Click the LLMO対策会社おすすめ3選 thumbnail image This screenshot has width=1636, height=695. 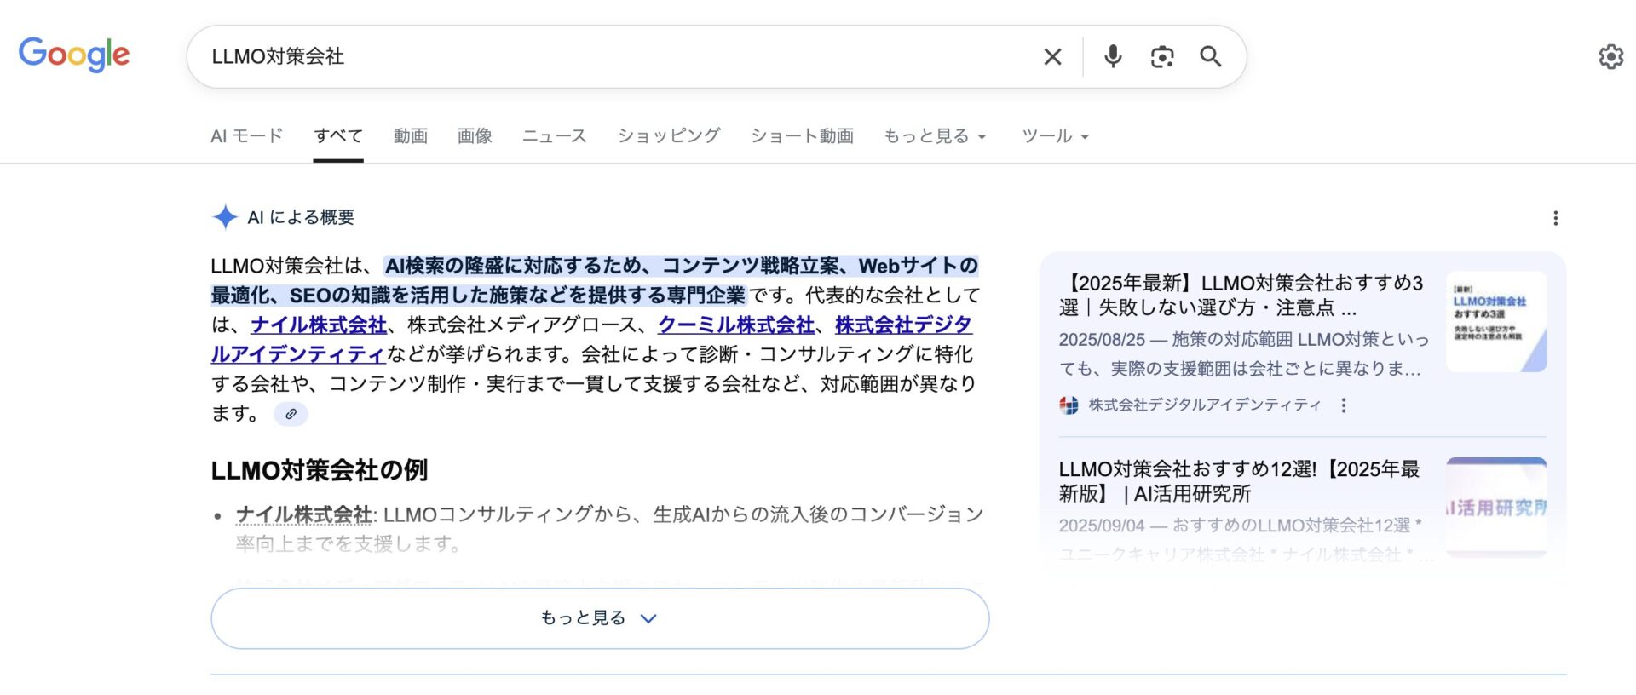point(1496,322)
